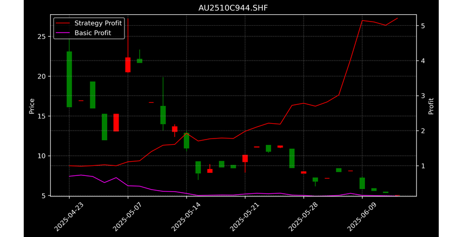The height and width of the screenshot is (237, 463).
Task: Click the profit tick label 4
Action: click(423, 61)
